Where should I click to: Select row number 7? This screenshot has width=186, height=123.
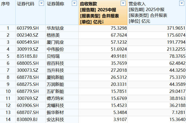[x=8, y=70]
